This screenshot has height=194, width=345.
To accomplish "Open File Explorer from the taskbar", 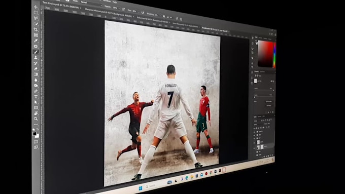I will coord(192,177).
